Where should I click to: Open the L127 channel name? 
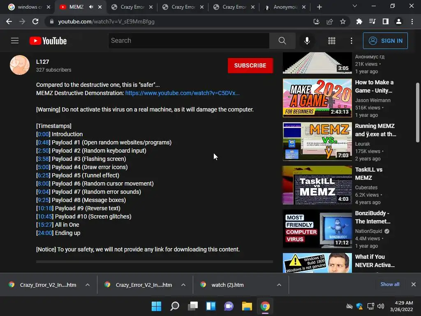coord(42,62)
